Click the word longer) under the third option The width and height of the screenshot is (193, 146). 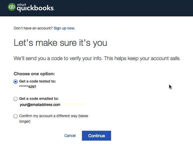(x=25, y=121)
